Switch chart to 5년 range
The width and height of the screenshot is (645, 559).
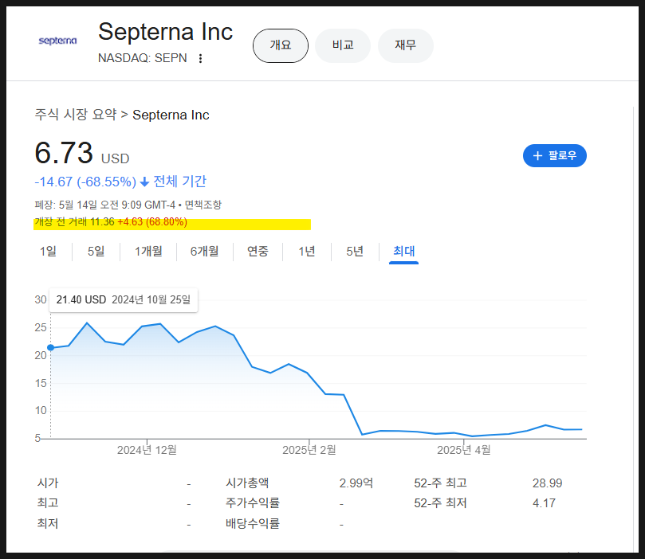pyautogui.click(x=355, y=251)
